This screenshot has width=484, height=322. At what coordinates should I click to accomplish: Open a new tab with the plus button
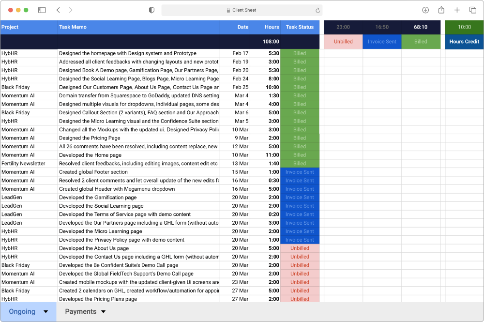coord(457,10)
